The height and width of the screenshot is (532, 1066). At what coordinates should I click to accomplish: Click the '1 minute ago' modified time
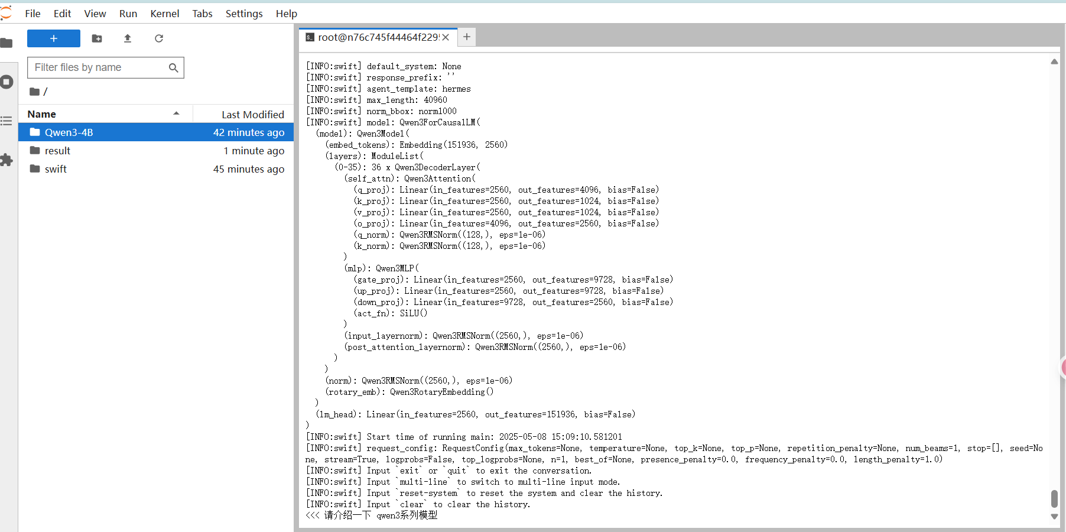tap(254, 151)
